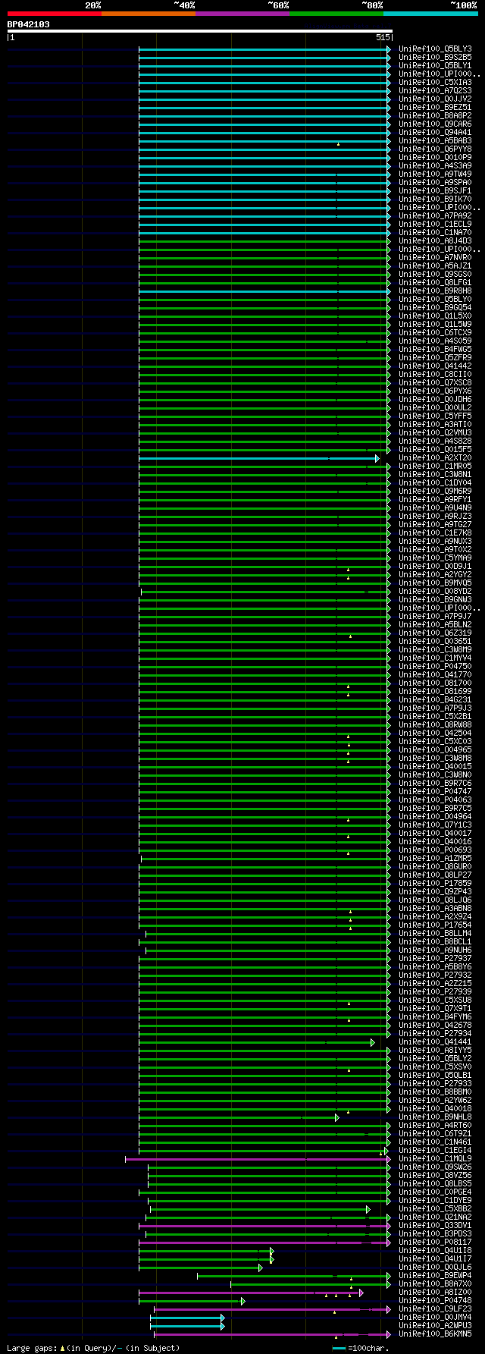Open hit UniRef100_Q5BLY3

click(435, 49)
